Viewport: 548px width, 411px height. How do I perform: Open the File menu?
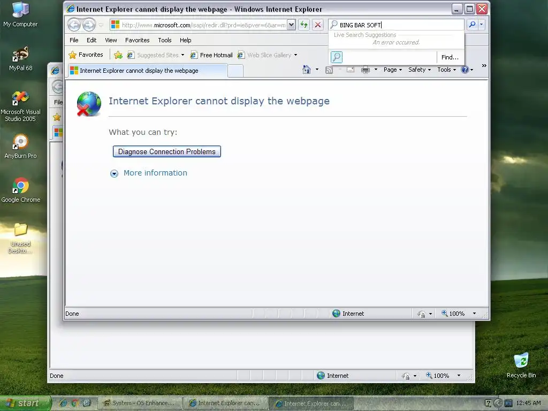click(74, 40)
